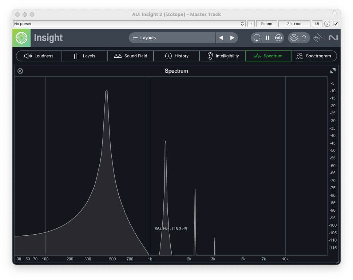Open the No preset dropdown
The image size is (353, 280).
(x=129, y=24)
